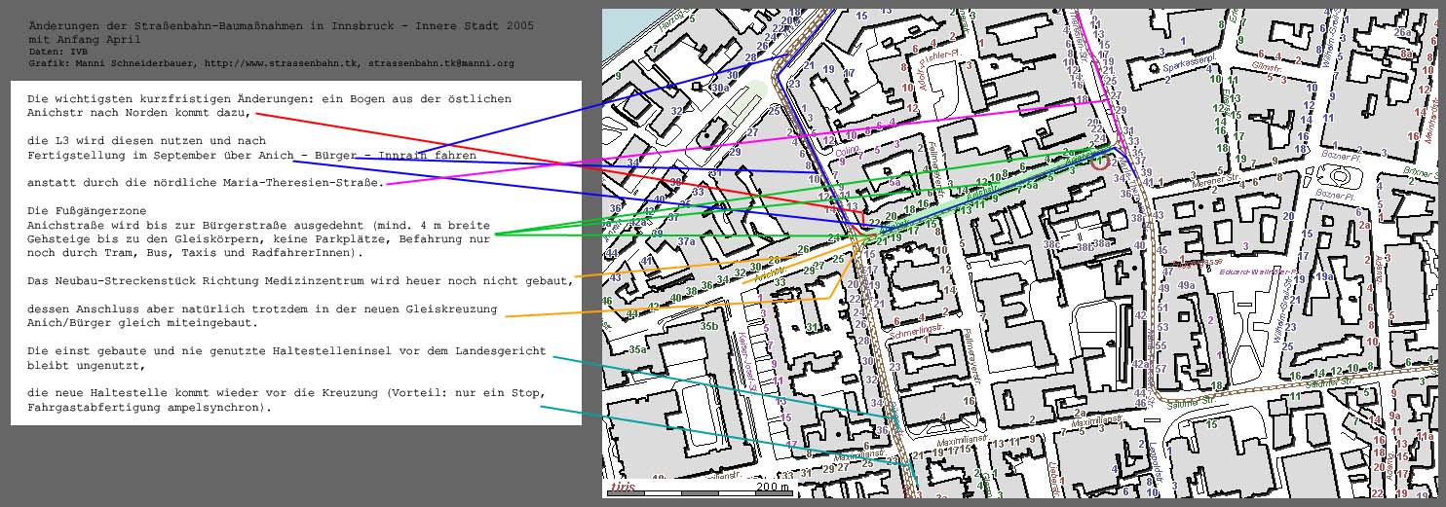Image resolution: width=1446 pixels, height=507 pixels.
Task: Click the 'bleibt ungenutzt' text line
Action: (86, 365)
